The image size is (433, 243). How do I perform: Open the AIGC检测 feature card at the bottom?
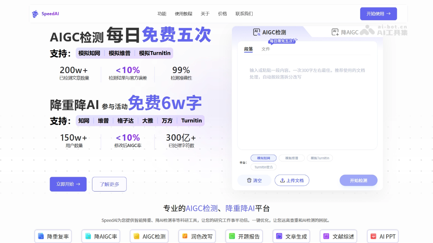click(x=149, y=237)
